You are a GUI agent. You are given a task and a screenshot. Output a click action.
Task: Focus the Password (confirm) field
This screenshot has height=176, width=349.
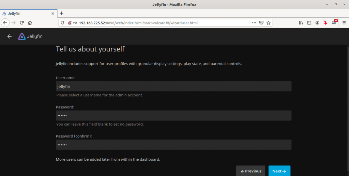point(173,145)
